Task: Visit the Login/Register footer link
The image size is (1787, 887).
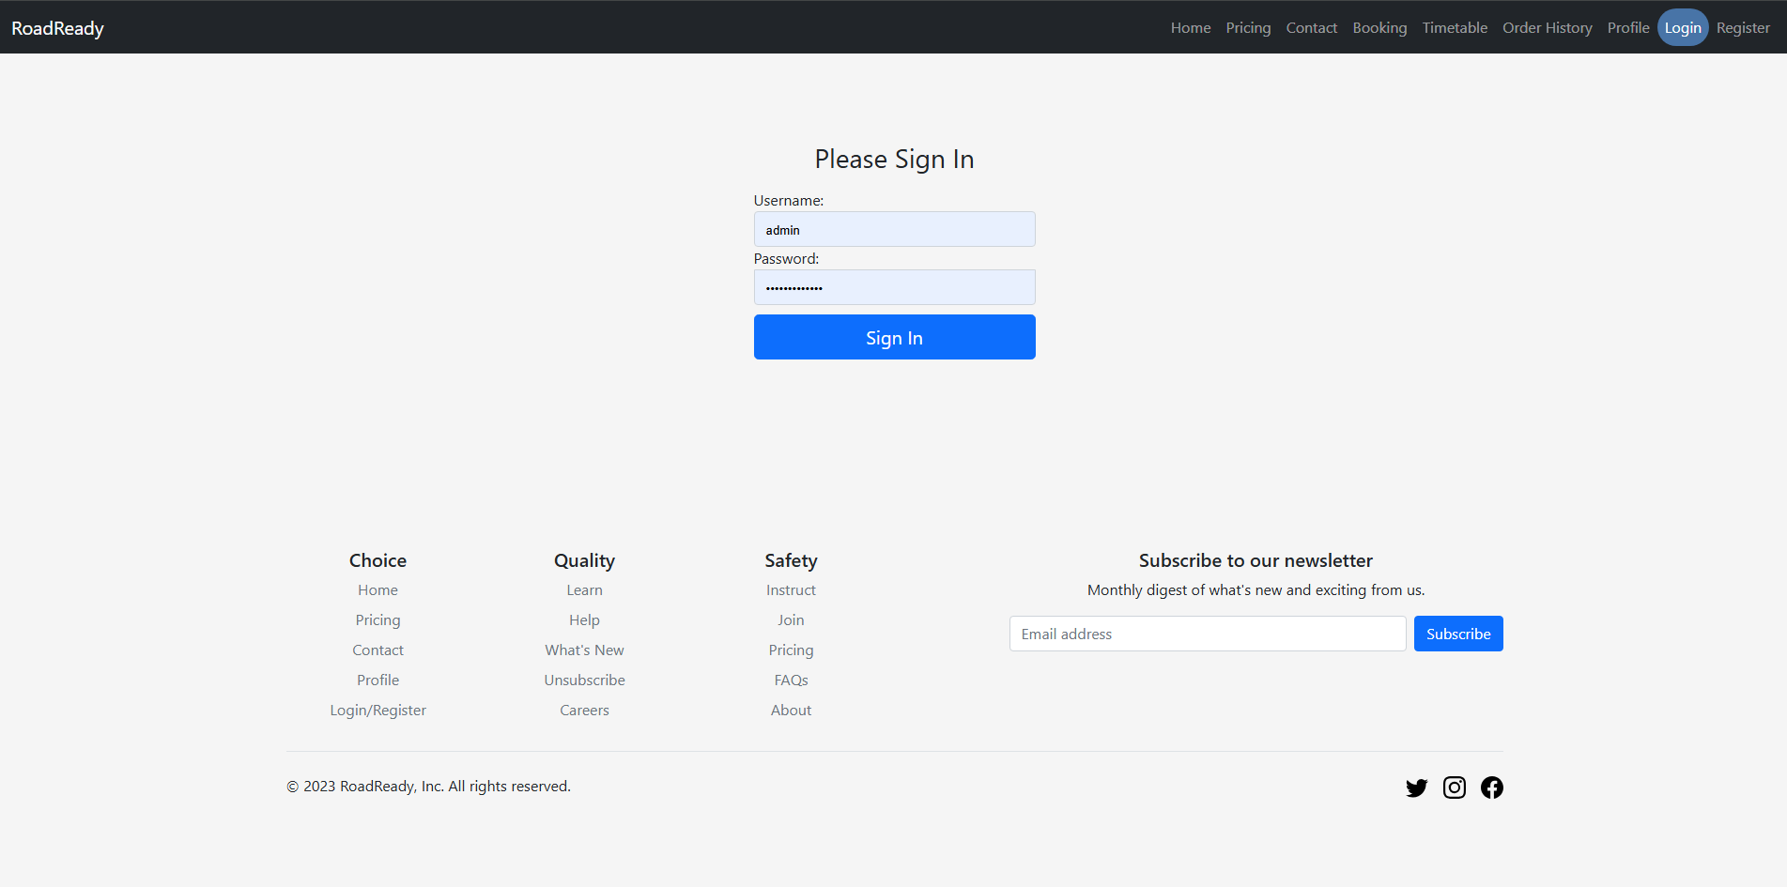Action: coord(377,711)
